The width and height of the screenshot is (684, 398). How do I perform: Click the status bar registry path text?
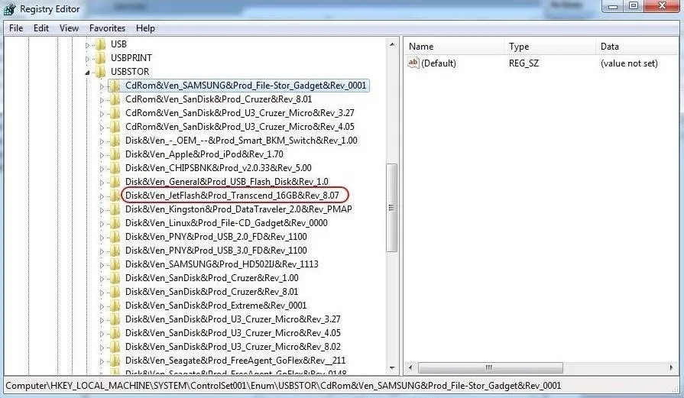(x=283, y=386)
